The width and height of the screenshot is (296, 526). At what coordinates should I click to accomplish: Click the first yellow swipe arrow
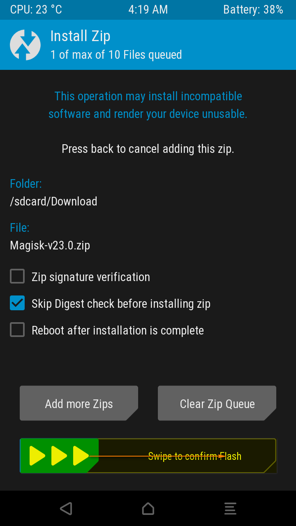coord(37,456)
